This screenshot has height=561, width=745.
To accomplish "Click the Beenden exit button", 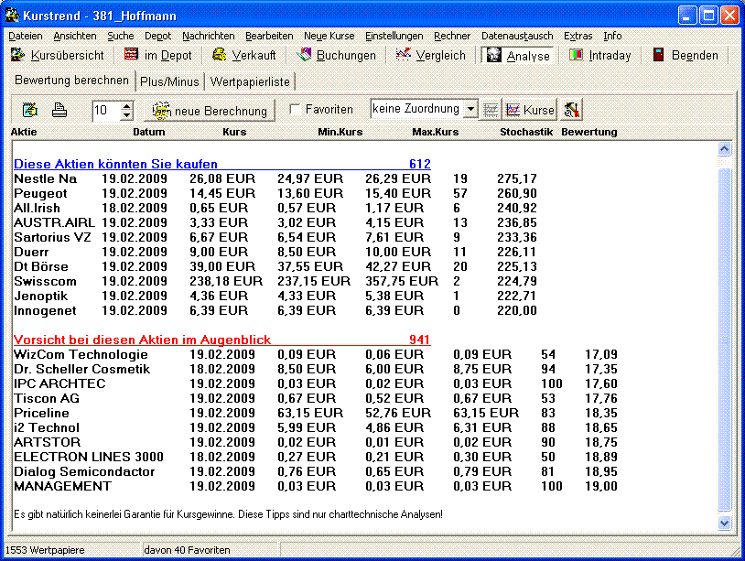I will pos(685,55).
